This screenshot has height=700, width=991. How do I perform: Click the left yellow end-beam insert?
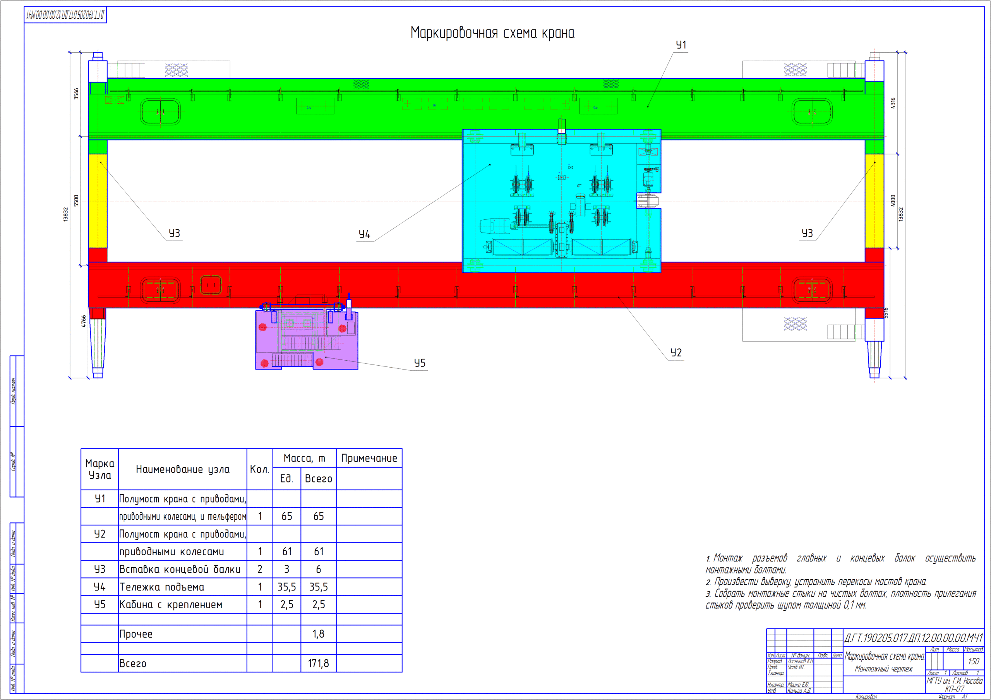tap(98, 201)
